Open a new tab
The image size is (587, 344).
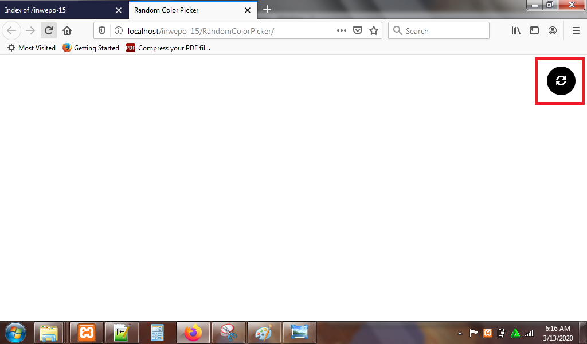pos(267,9)
